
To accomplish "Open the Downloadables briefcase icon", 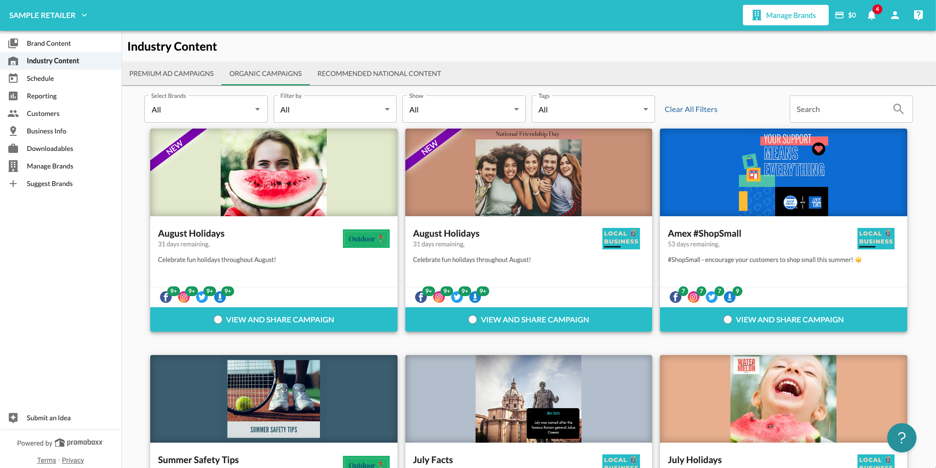I will click(x=13, y=149).
